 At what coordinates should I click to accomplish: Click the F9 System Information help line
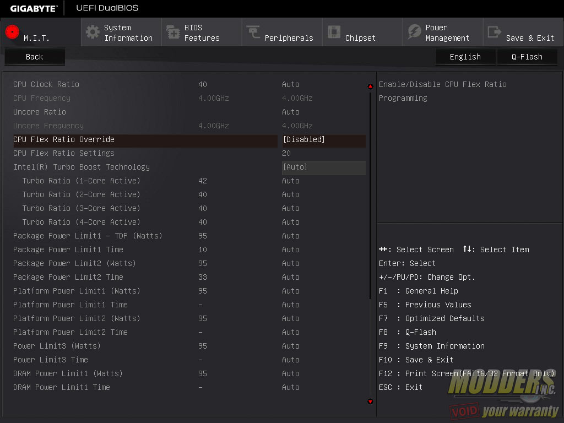tap(432, 346)
